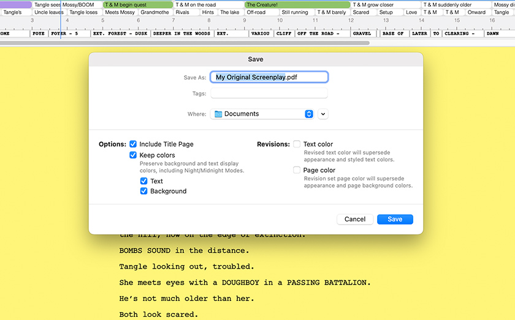Enable Revisions Page color checkbox

tap(297, 170)
